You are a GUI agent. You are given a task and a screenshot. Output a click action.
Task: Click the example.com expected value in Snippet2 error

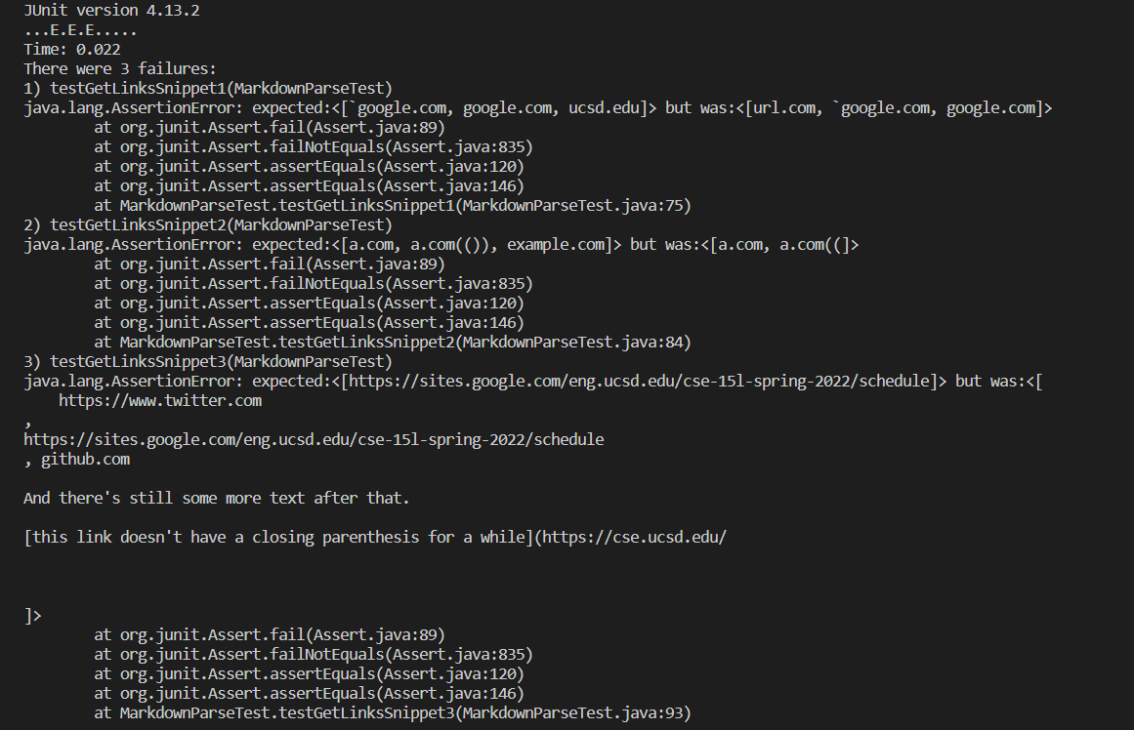point(556,244)
